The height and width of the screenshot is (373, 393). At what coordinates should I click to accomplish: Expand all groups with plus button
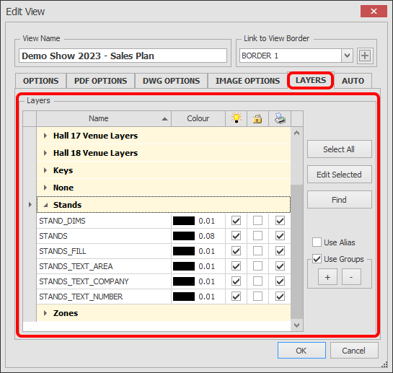click(x=327, y=277)
